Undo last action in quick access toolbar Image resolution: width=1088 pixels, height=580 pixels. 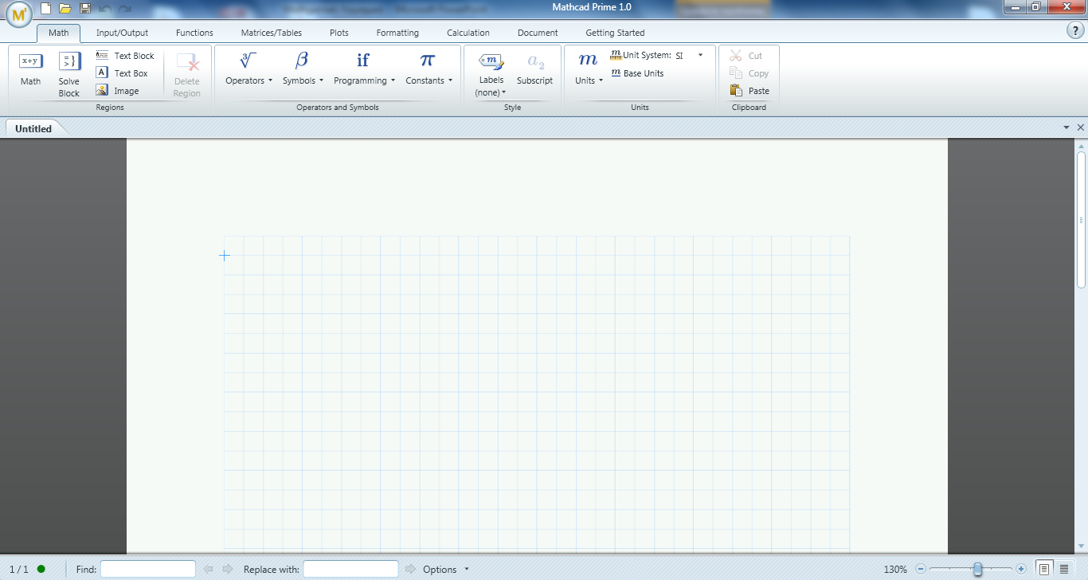(x=105, y=8)
